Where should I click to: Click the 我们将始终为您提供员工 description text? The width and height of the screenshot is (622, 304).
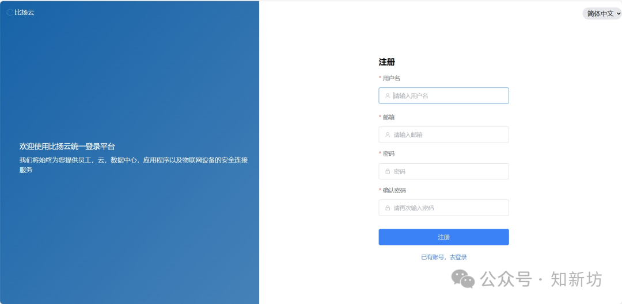point(134,165)
